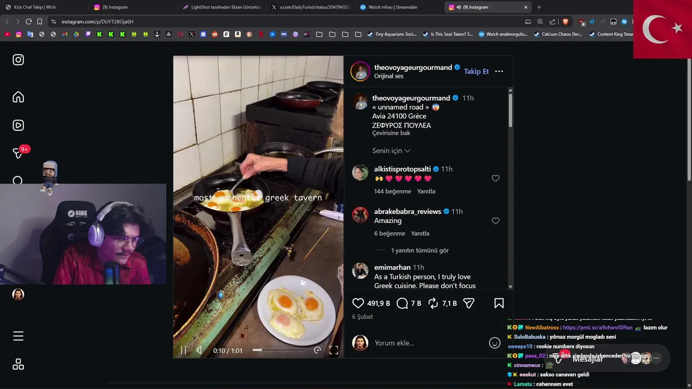Expand 1 yanıtın tümünü gör replies

(420, 250)
